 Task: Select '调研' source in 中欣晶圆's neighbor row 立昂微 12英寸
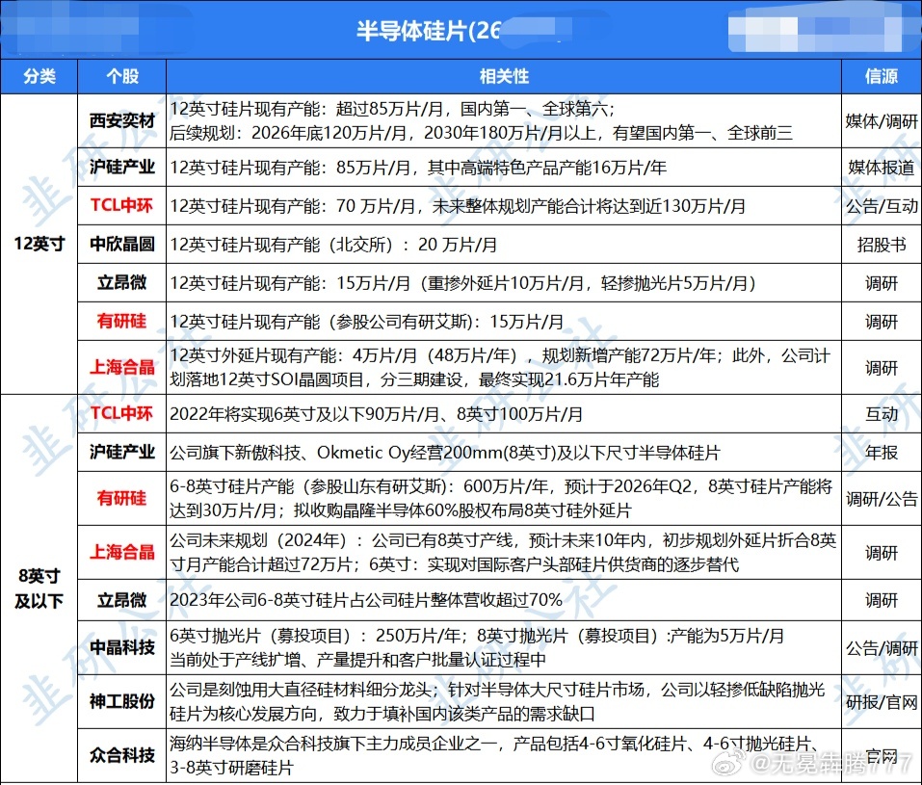pyautogui.click(x=881, y=283)
